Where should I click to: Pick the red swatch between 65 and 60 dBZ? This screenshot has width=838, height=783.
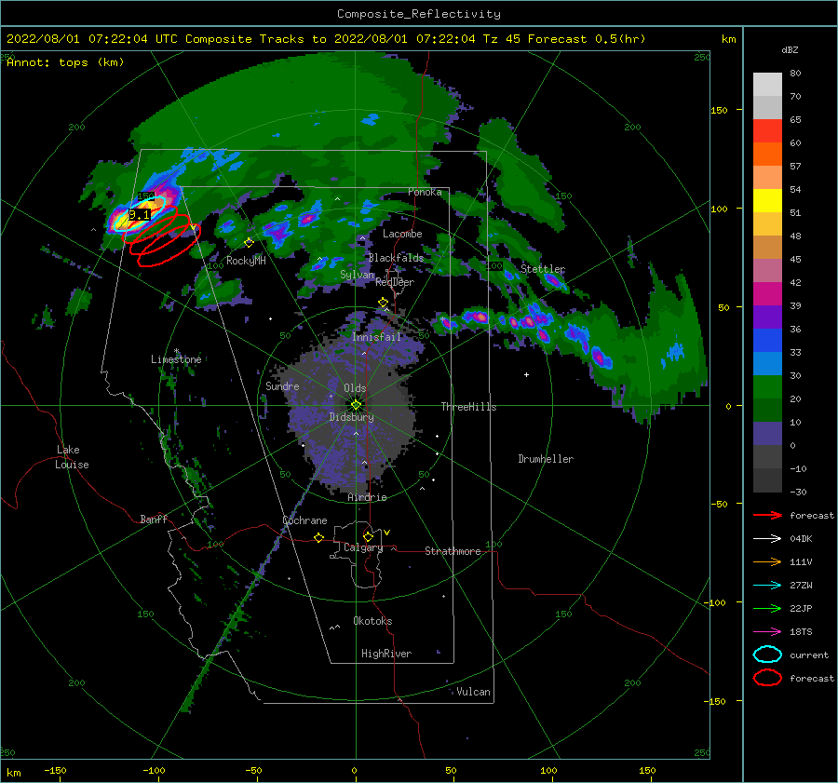coord(767,131)
